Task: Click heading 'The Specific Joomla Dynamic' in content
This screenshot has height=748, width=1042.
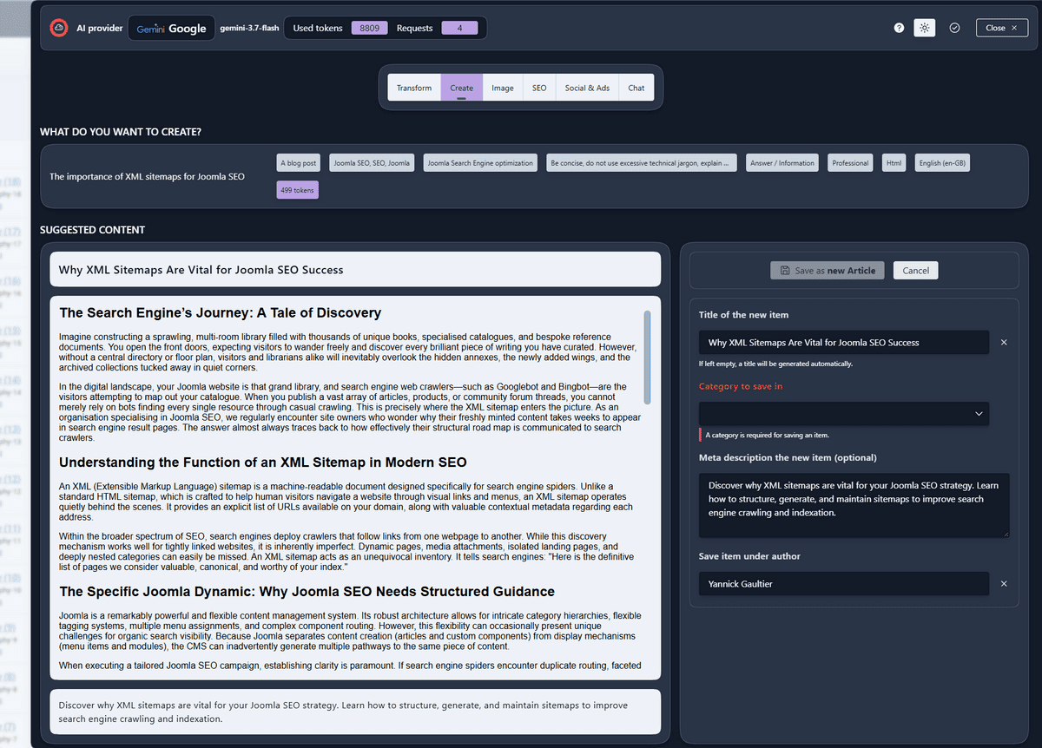Action: click(307, 592)
